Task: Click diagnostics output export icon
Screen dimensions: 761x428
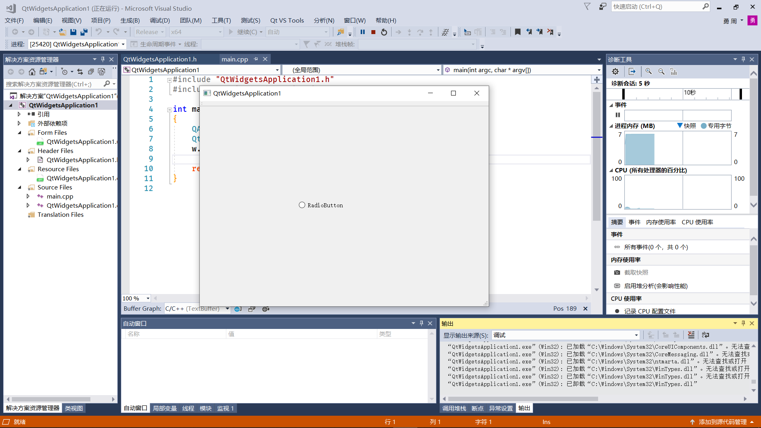Action: coord(632,72)
